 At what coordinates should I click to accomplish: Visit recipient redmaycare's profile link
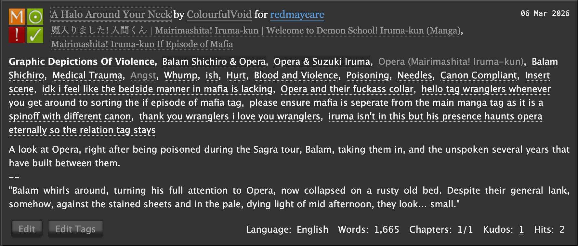coord(297,15)
